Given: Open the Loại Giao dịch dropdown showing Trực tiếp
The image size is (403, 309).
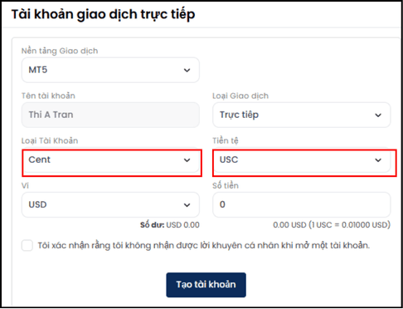Looking at the screenshot, I should pos(302,115).
